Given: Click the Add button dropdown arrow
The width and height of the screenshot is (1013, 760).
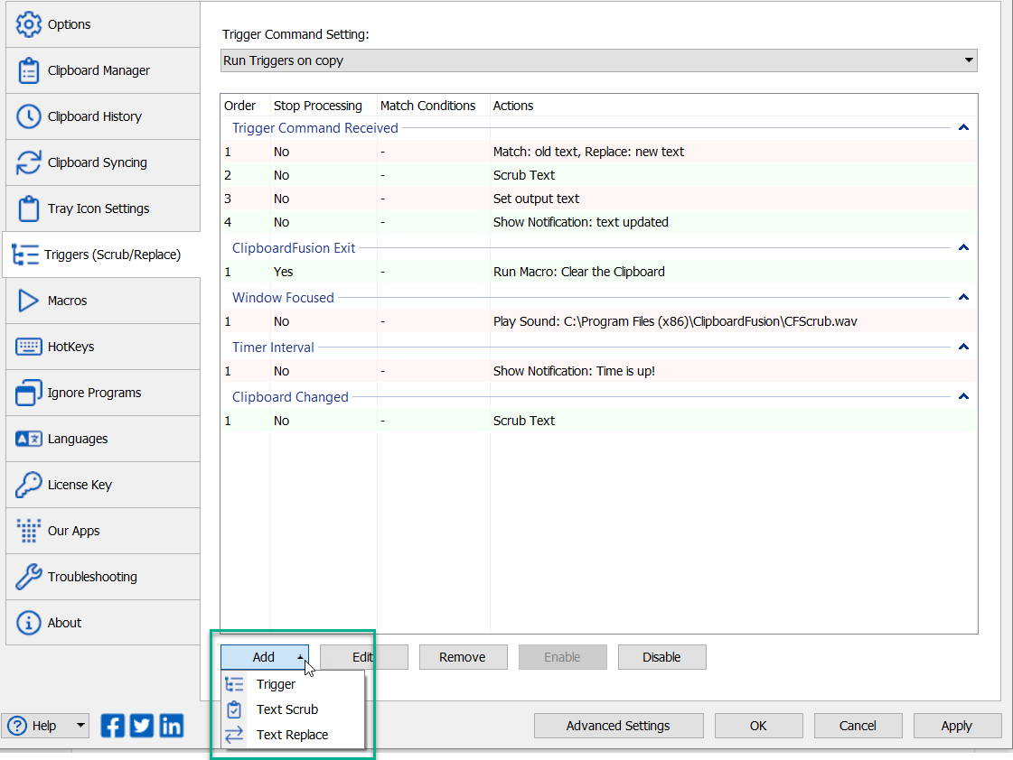Looking at the screenshot, I should click(300, 657).
